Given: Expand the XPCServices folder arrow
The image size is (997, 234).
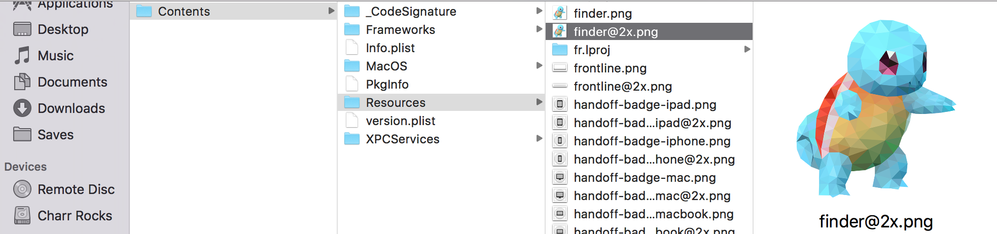Looking at the screenshot, I should (539, 138).
